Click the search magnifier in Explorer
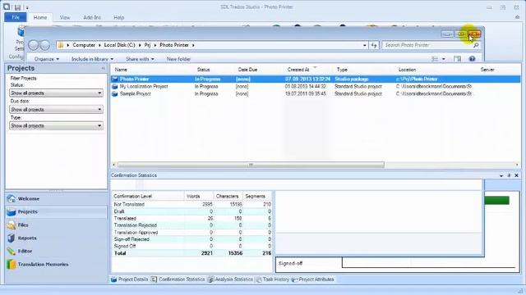This screenshot has width=526, height=295. click(x=476, y=45)
